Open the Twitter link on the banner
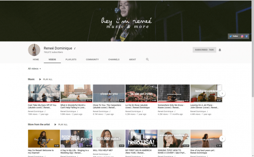This screenshot has height=157, width=254. (x=234, y=36)
